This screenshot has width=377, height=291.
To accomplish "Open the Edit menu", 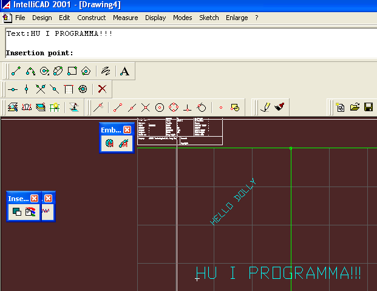I will 64,18.
